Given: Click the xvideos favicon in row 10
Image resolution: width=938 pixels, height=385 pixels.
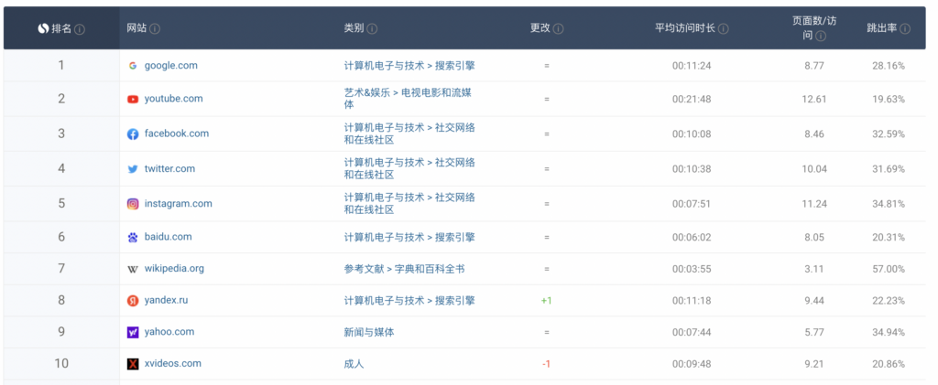Looking at the screenshot, I should click(x=133, y=364).
